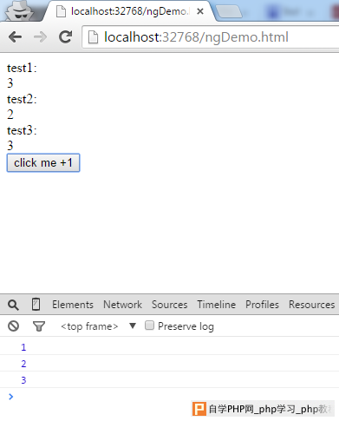Viewport: 339px width, 421px height.
Task: Switch to the Resources tab
Action: click(312, 305)
